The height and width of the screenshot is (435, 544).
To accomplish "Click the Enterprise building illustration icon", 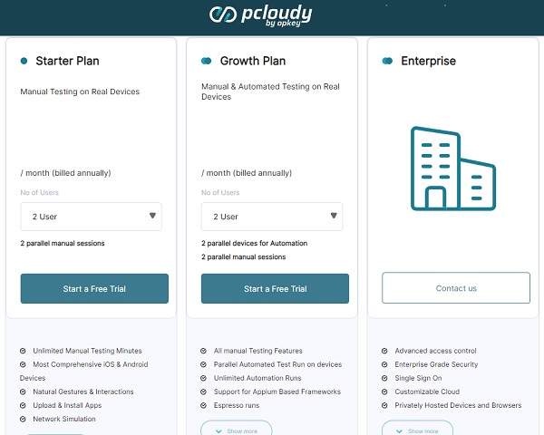I will (x=453, y=169).
